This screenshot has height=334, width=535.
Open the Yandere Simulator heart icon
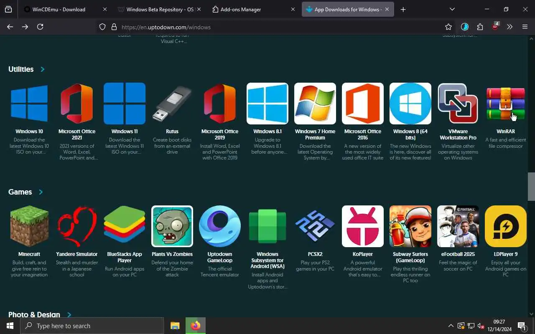(77, 226)
